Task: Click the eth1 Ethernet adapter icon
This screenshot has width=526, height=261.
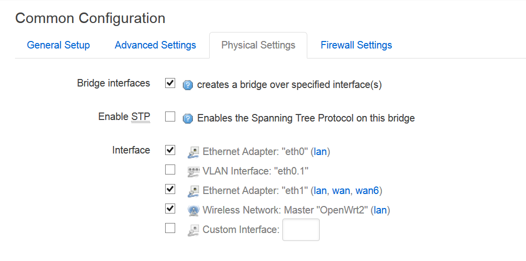Action: [x=193, y=191]
